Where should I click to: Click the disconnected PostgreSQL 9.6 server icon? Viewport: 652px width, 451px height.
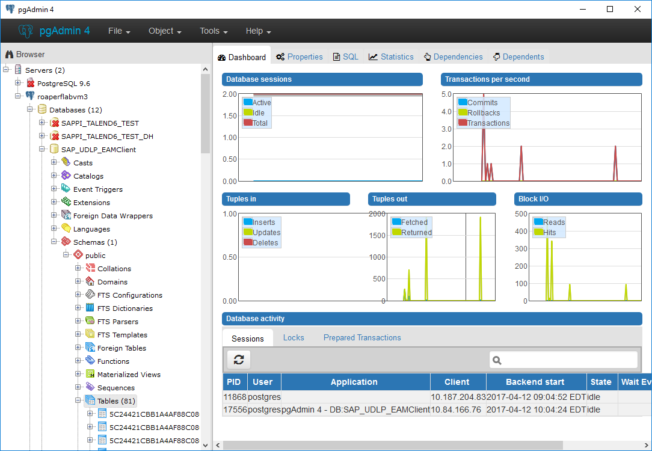click(x=30, y=83)
